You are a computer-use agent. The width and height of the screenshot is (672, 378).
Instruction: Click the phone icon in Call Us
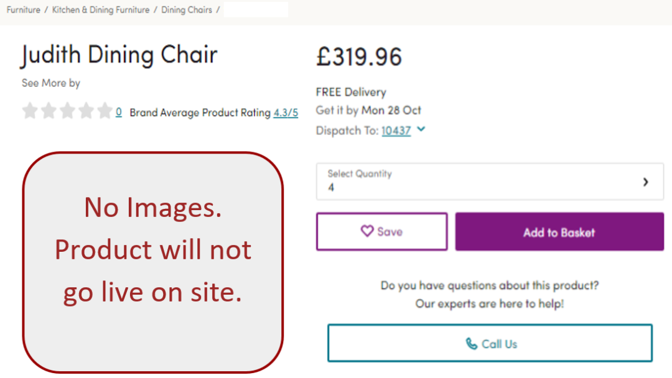point(472,344)
